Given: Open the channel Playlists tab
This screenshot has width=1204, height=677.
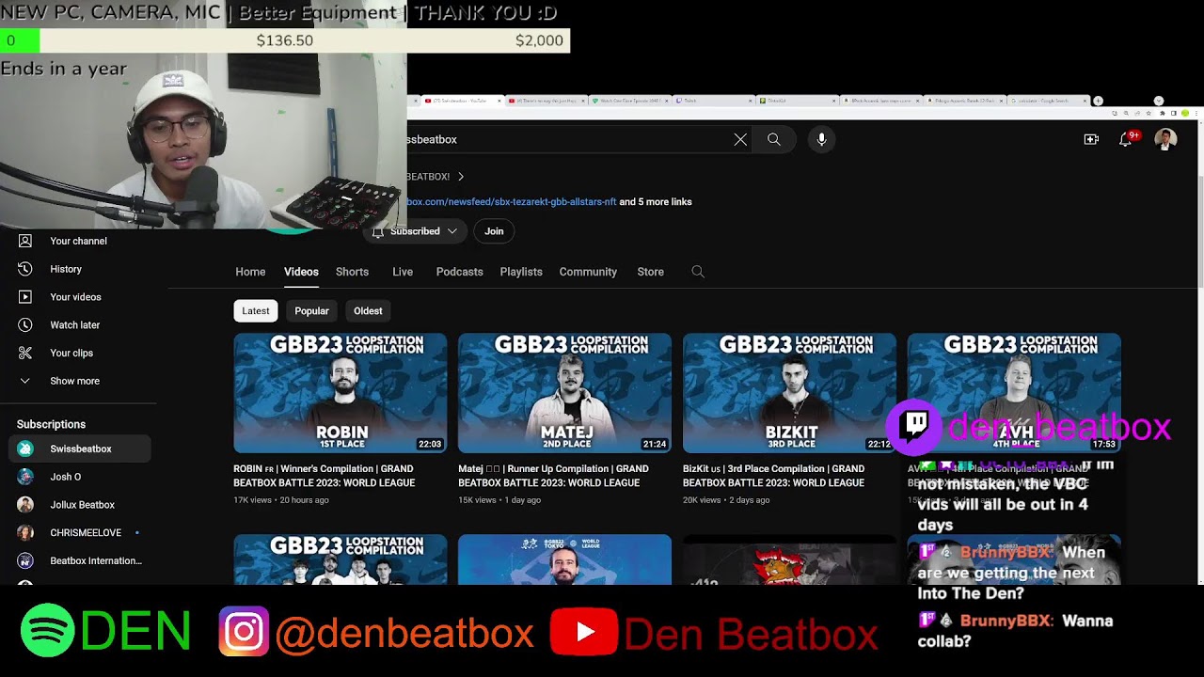Looking at the screenshot, I should [521, 272].
